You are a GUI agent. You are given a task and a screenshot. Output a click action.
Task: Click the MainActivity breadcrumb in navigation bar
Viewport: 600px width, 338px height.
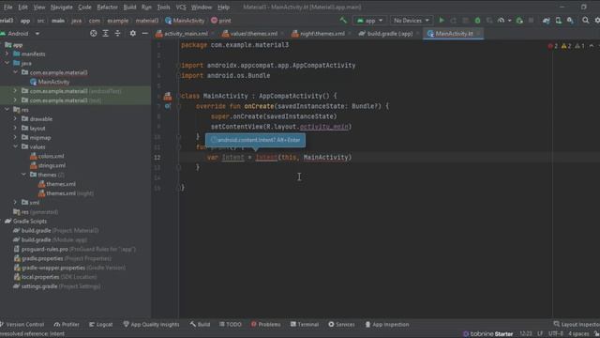coord(185,21)
